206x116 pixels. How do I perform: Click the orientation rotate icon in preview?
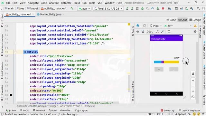[145, 26]
